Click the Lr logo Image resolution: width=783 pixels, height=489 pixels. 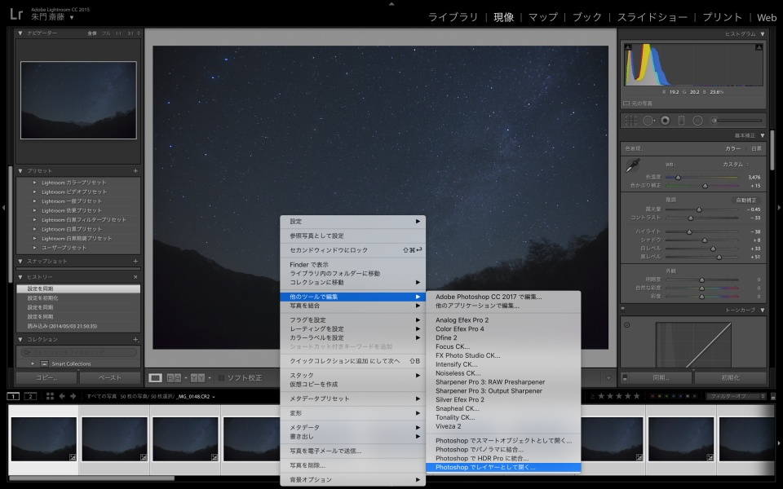pos(16,14)
